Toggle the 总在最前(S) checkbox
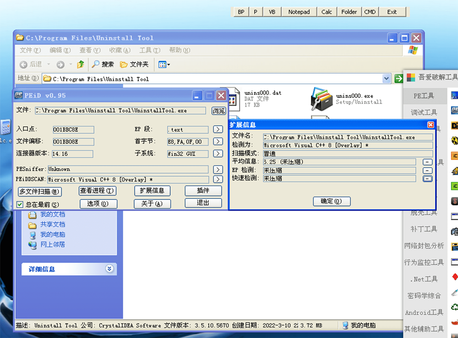The height and width of the screenshot is (338, 458). coord(20,205)
